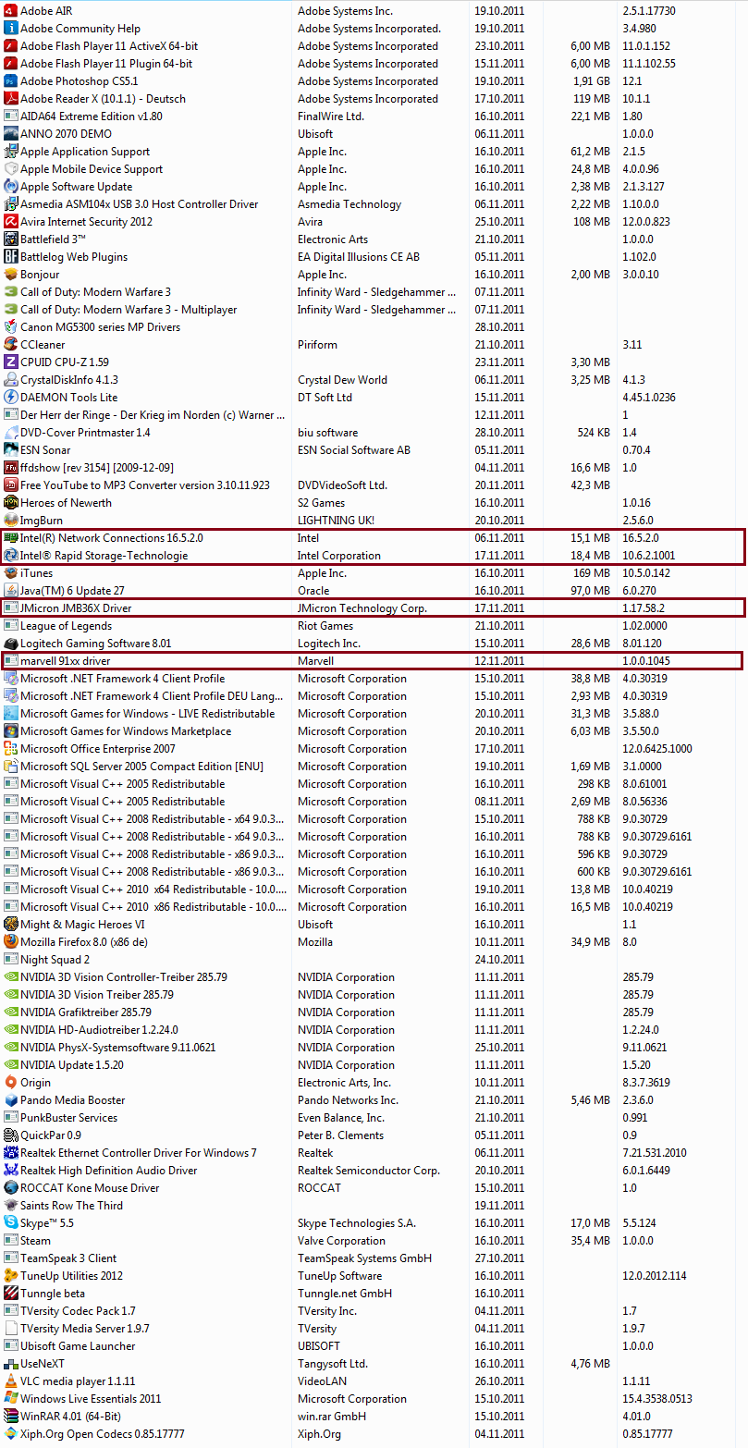Click the Origin icon
The image size is (748, 1448).
pyautogui.click(x=11, y=1083)
